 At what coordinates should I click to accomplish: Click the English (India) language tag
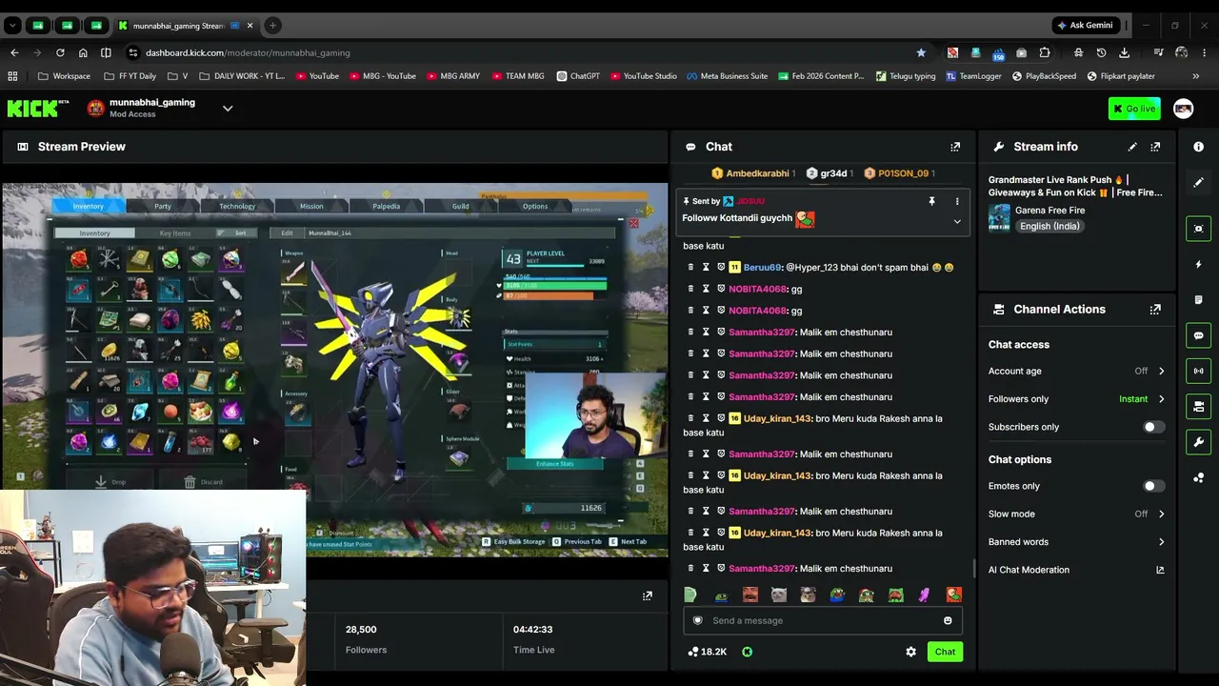point(1049,227)
